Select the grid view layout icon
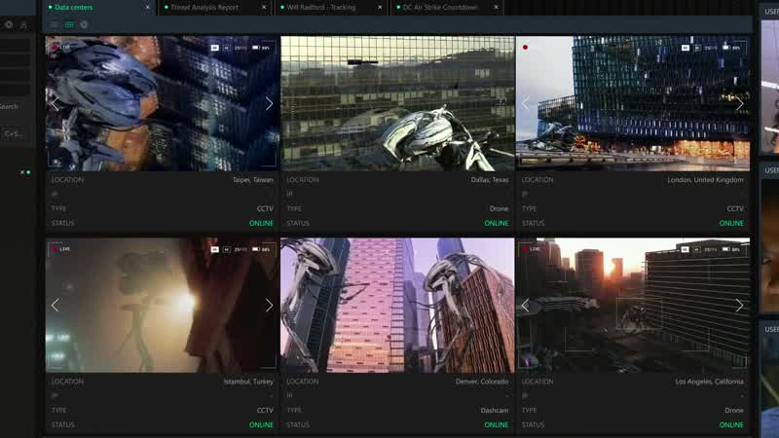779x438 pixels. pyautogui.click(x=69, y=25)
